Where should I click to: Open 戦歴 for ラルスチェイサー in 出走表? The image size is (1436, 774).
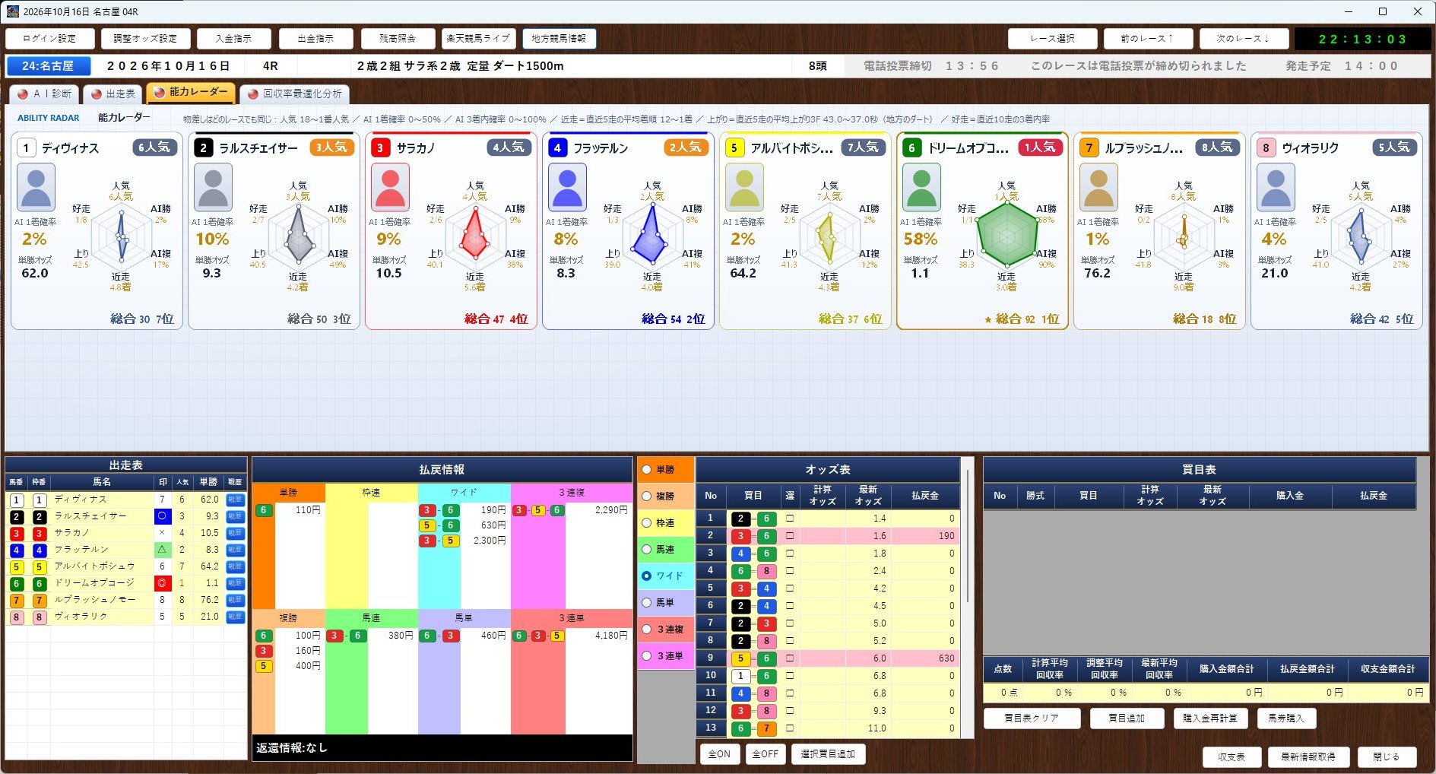click(235, 516)
